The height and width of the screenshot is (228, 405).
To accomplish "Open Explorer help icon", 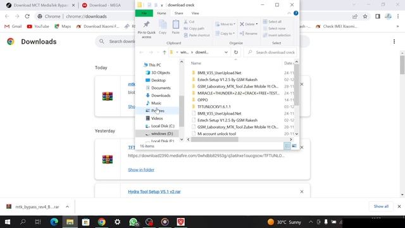I will click(296, 13).
